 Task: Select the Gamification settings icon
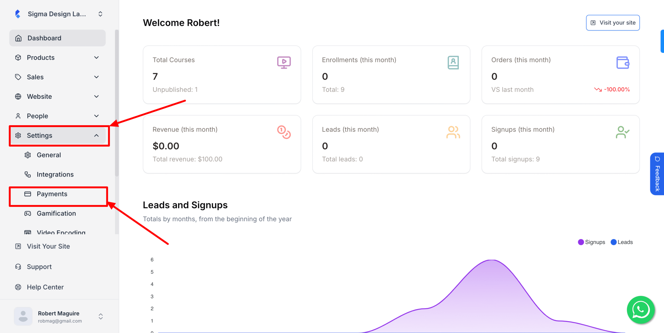point(28,213)
